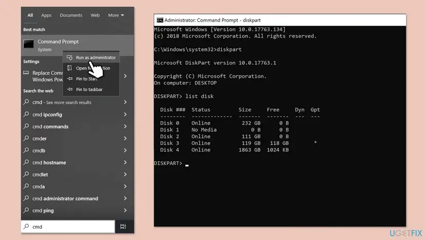Switch to the Web search tab

[x=95, y=15]
